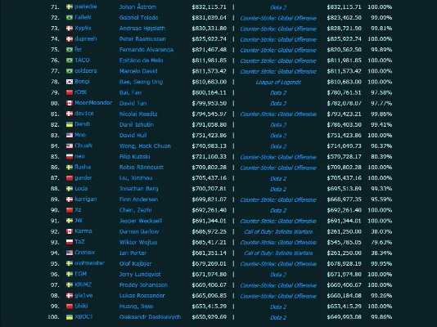The image size is (437, 327).
Task: Open player profile coldzera
Action: tap(86, 70)
